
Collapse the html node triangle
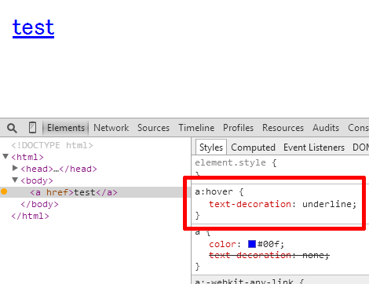click(x=5, y=156)
